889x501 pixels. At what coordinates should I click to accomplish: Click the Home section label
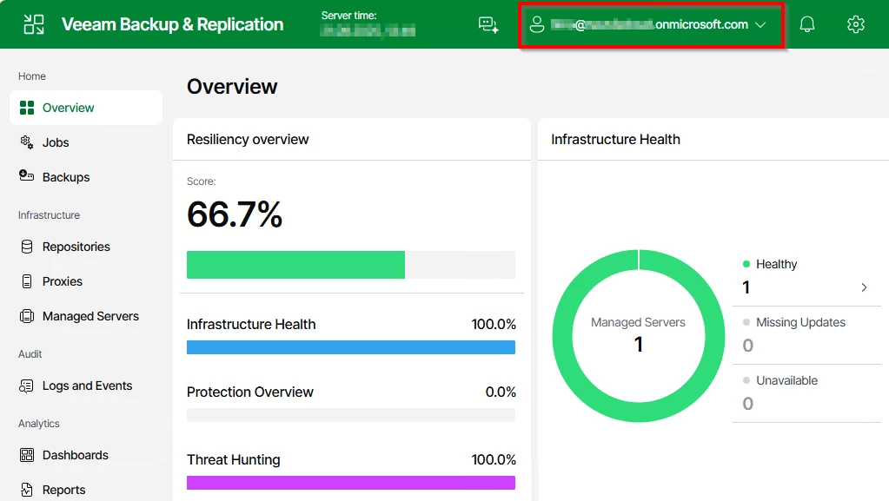(32, 76)
